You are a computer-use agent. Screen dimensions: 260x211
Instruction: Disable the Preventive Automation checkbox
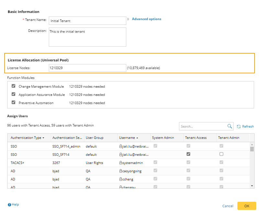[13, 103]
